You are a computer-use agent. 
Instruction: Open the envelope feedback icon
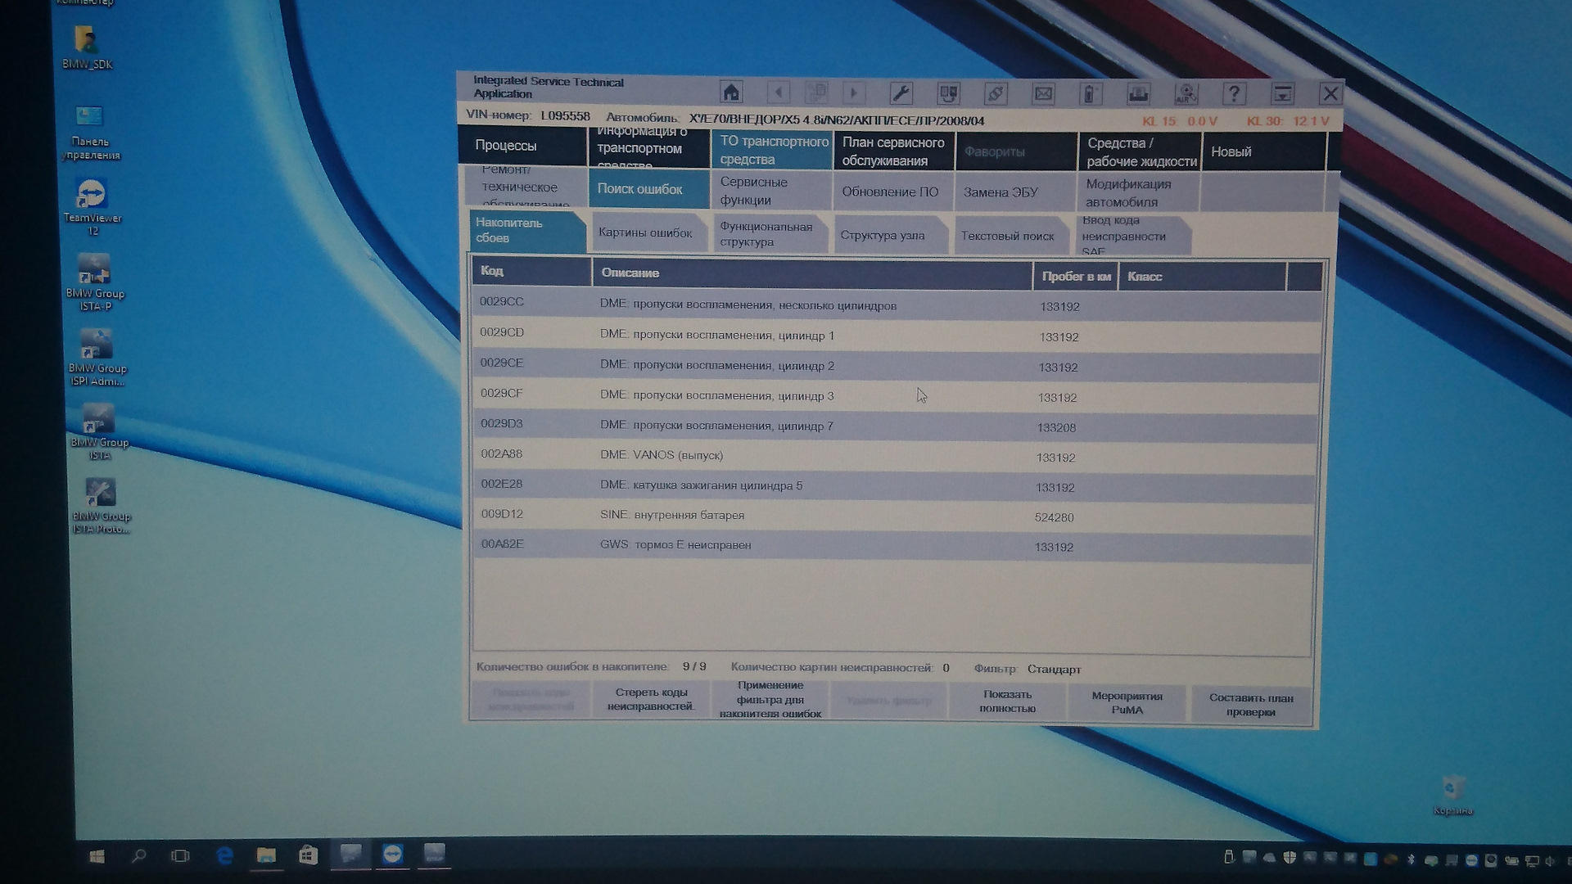1043,93
